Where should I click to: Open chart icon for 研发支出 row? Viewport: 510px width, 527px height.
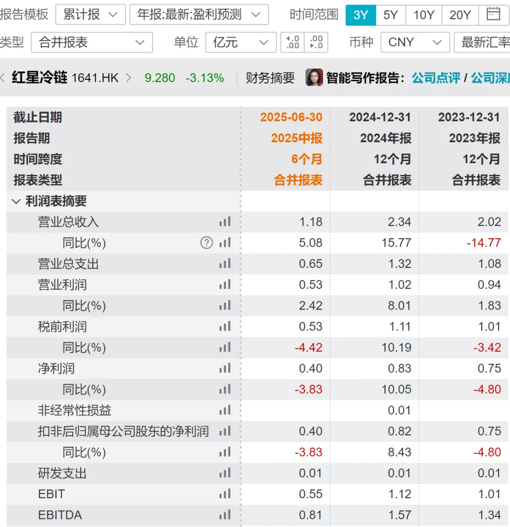click(x=225, y=473)
